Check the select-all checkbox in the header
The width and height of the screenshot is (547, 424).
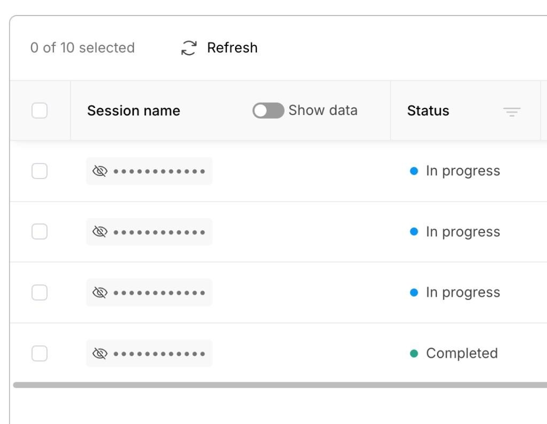pyautogui.click(x=40, y=111)
